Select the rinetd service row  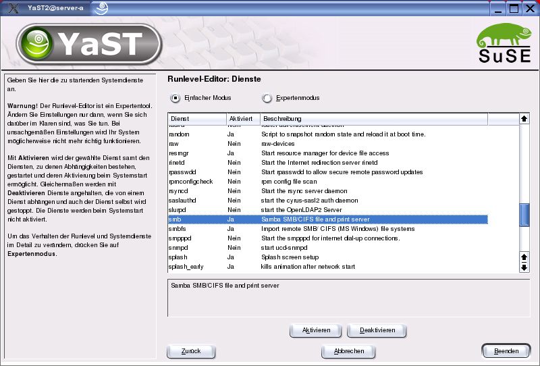(328, 163)
